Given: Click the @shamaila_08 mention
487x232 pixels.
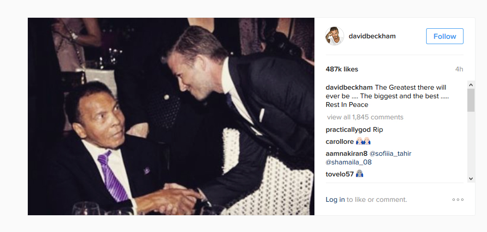Looking at the screenshot, I should pyautogui.click(x=348, y=162).
